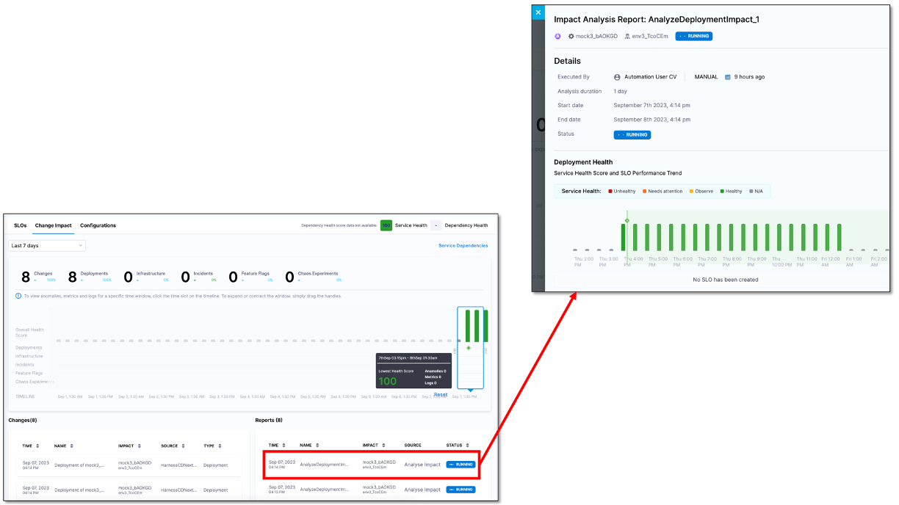Open the Configurations tab
The height and width of the screenshot is (505, 899).
pos(98,225)
